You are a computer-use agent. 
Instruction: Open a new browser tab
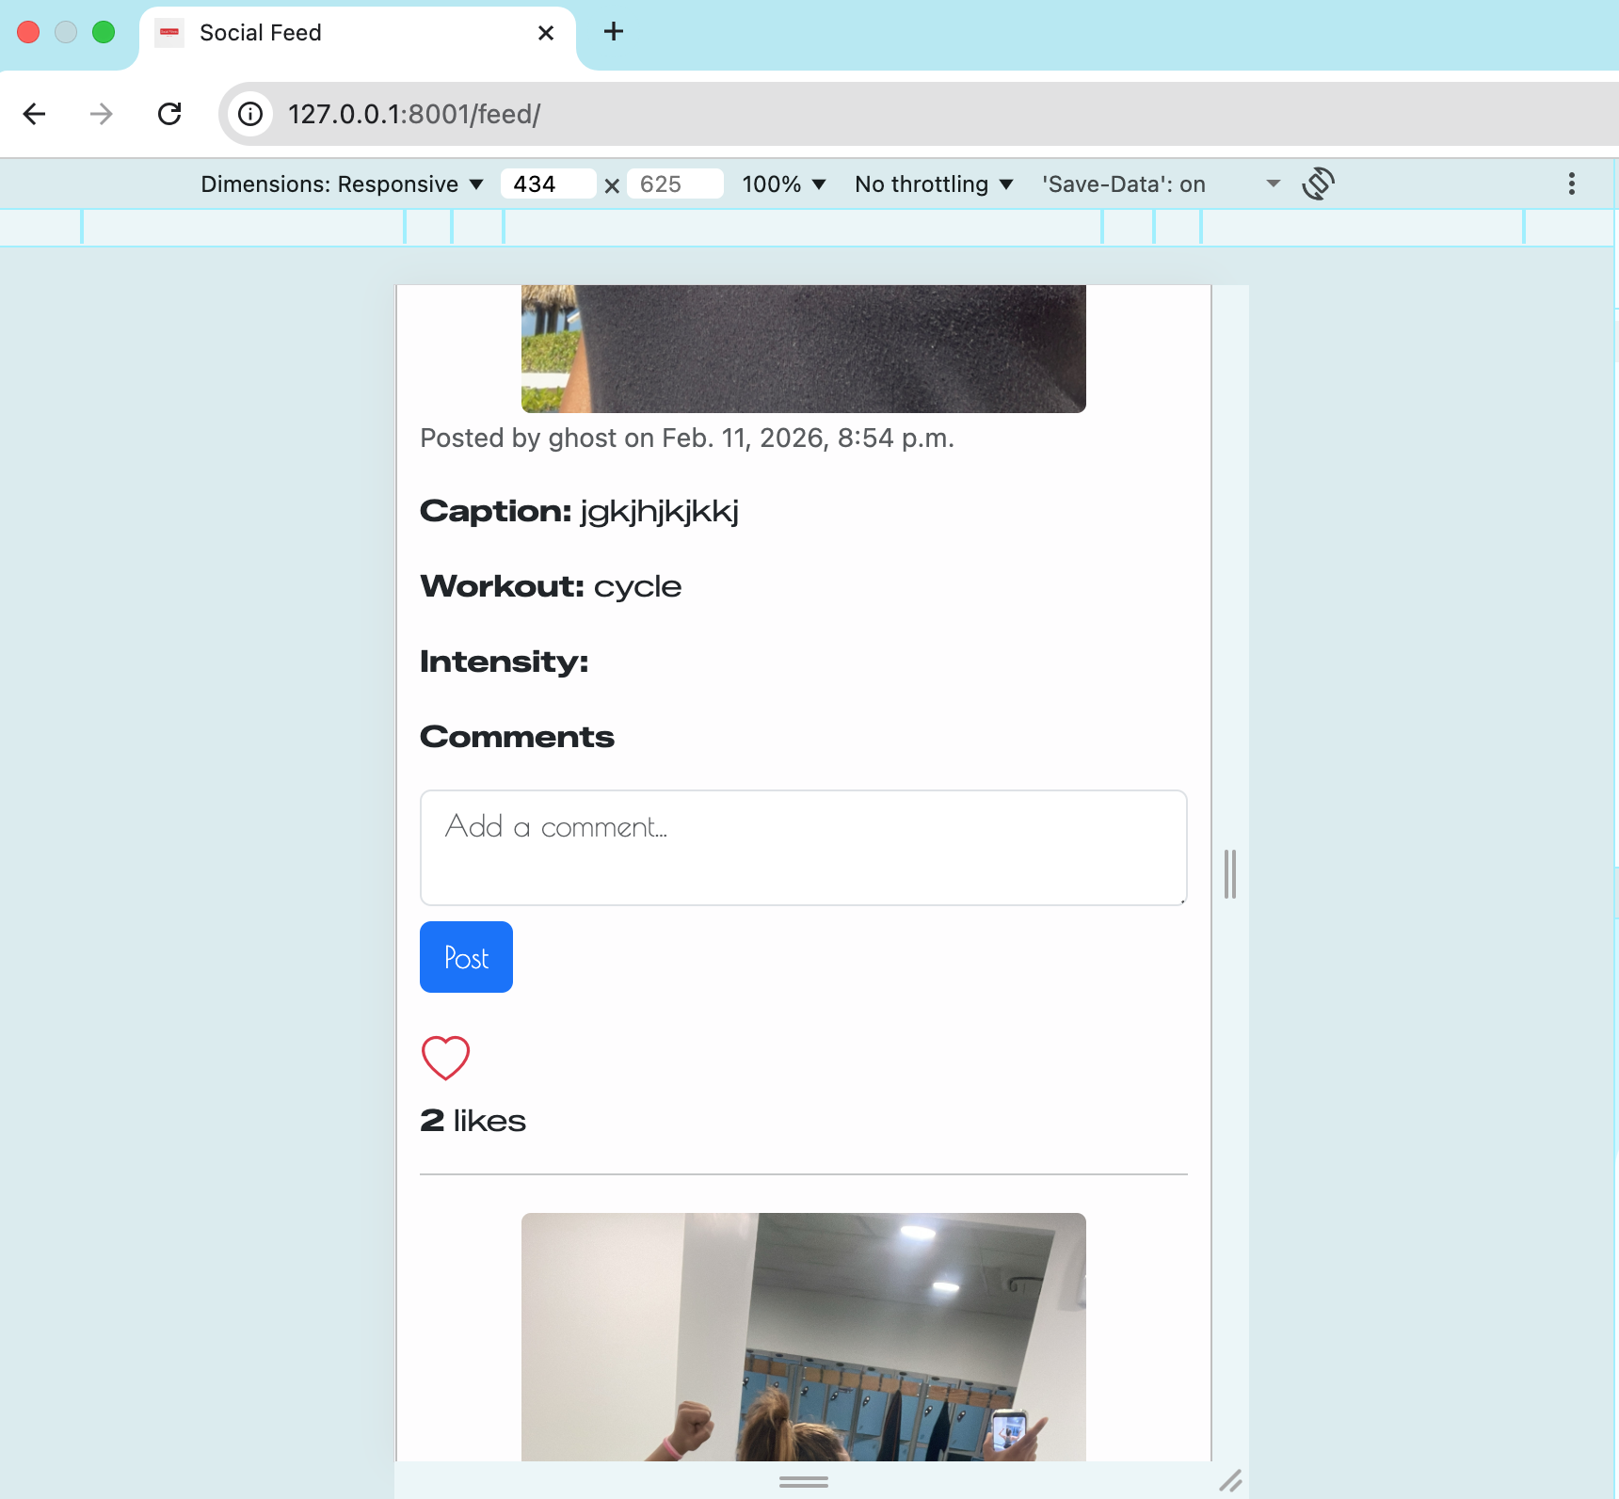[x=614, y=31]
